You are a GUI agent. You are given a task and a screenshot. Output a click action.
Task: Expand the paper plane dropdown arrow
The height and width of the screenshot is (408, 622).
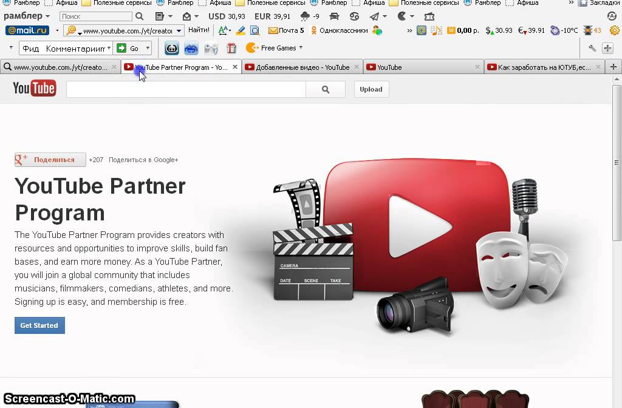pyautogui.click(x=384, y=16)
